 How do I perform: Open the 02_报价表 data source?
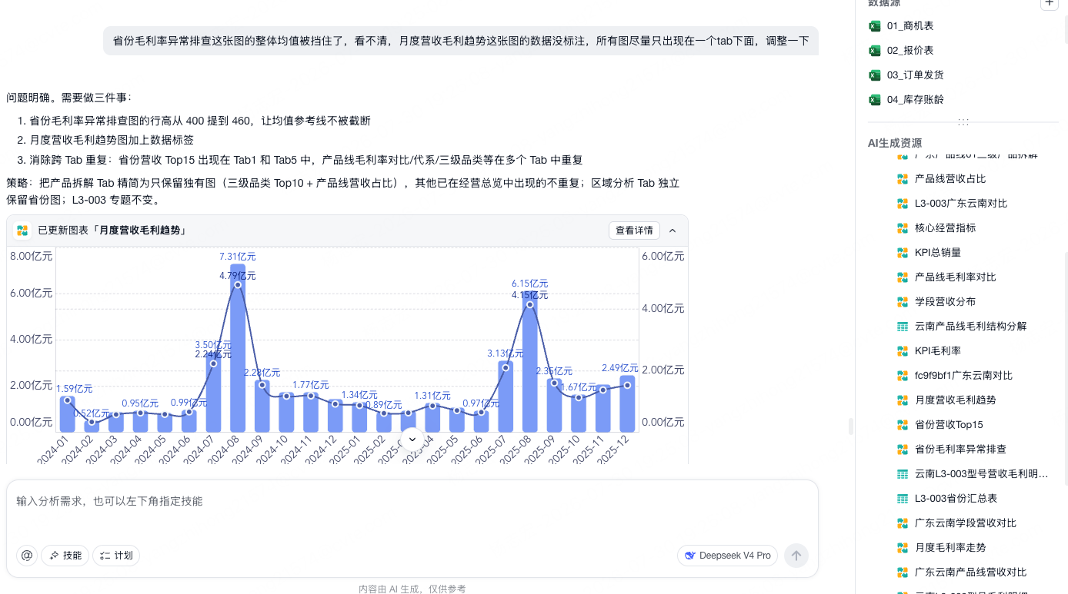(x=910, y=51)
